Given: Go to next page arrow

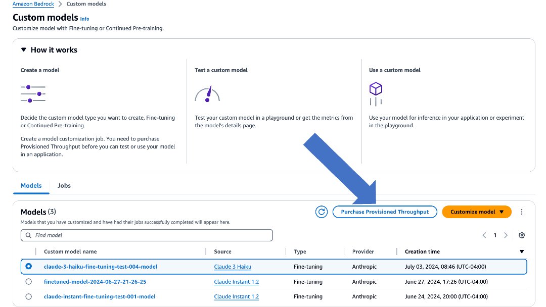Looking at the screenshot, I should 506,235.
